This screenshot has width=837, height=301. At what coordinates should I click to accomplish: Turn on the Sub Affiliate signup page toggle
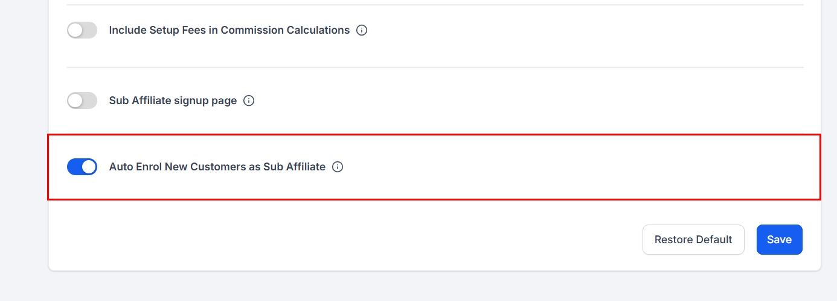coord(82,101)
